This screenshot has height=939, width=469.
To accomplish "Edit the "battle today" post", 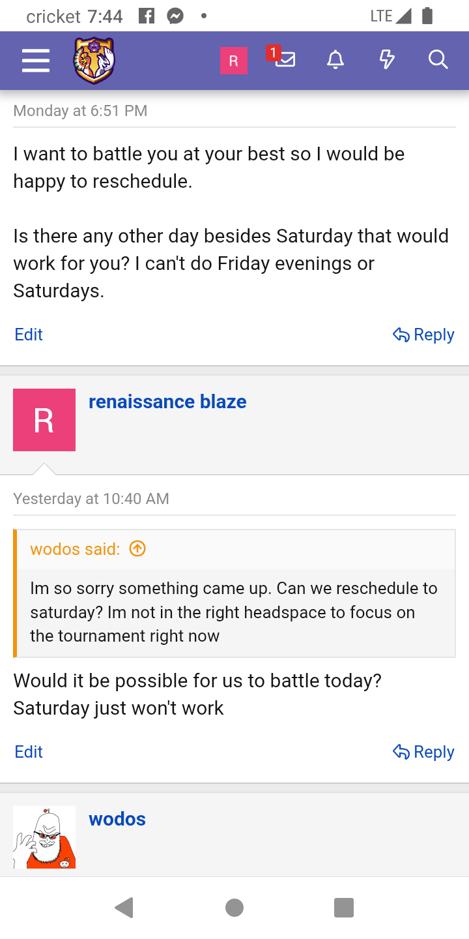I will (29, 752).
